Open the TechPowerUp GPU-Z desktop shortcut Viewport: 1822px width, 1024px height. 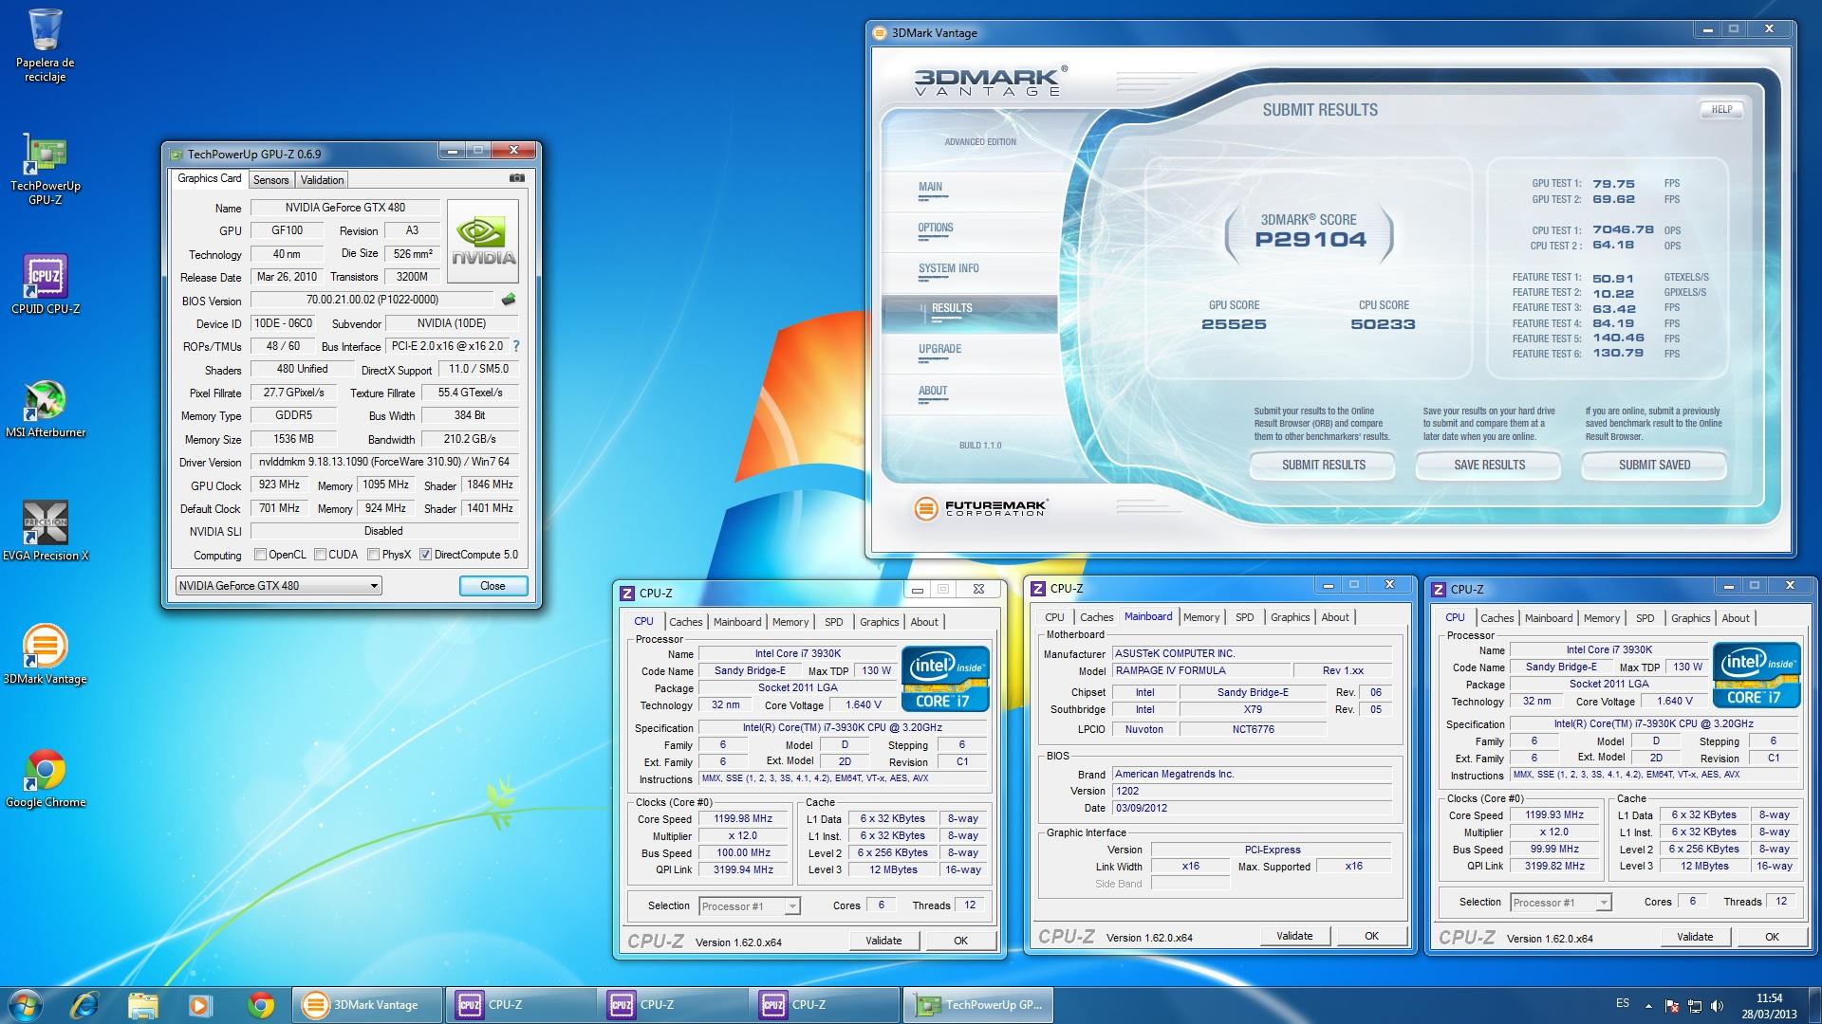[x=45, y=168]
